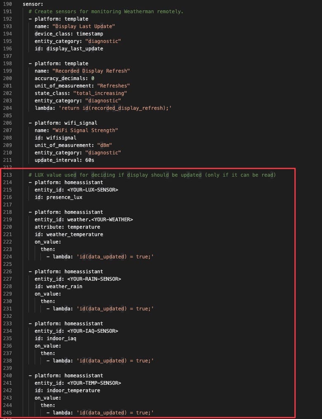Click the presence_lux id value
The image size is (322, 419).
tap(64, 197)
